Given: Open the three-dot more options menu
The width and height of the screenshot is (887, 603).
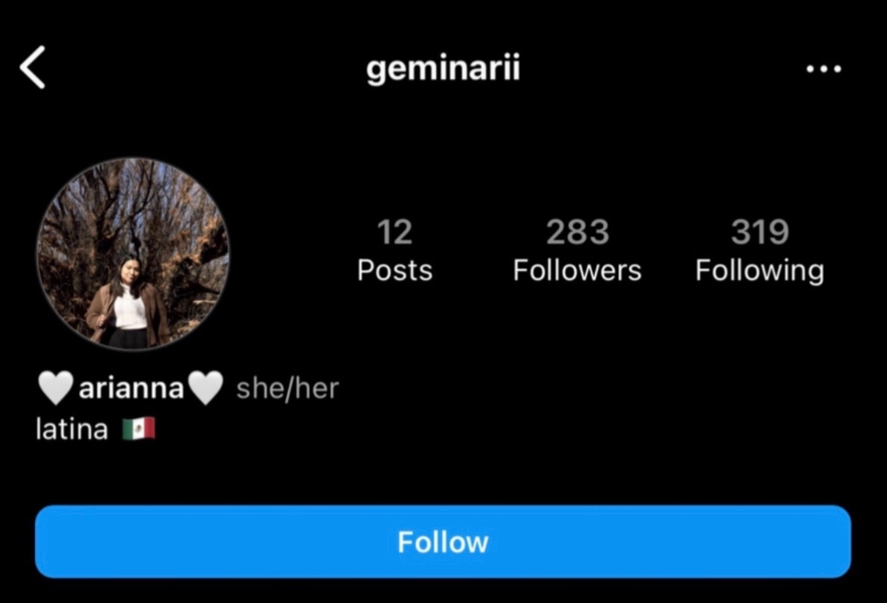Looking at the screenshot, I should (823, 69).
